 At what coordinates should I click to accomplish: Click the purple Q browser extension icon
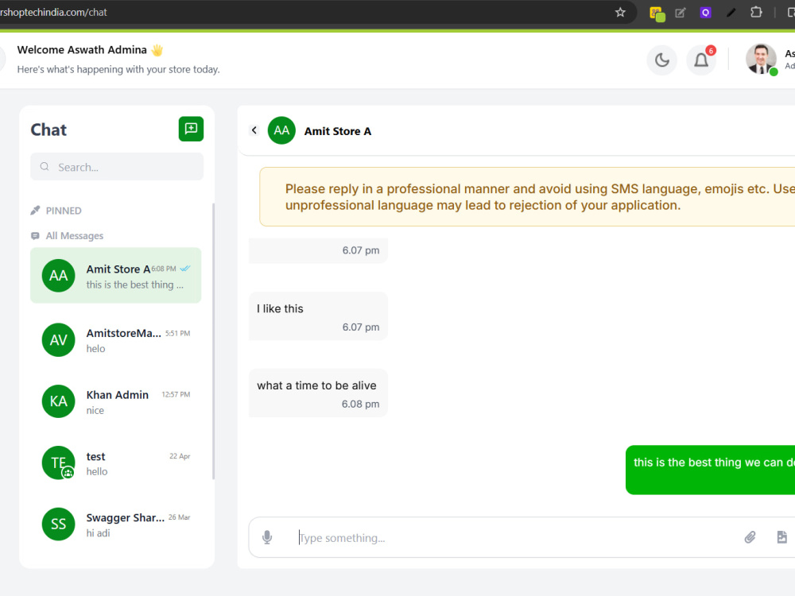(x=705, y=13)
